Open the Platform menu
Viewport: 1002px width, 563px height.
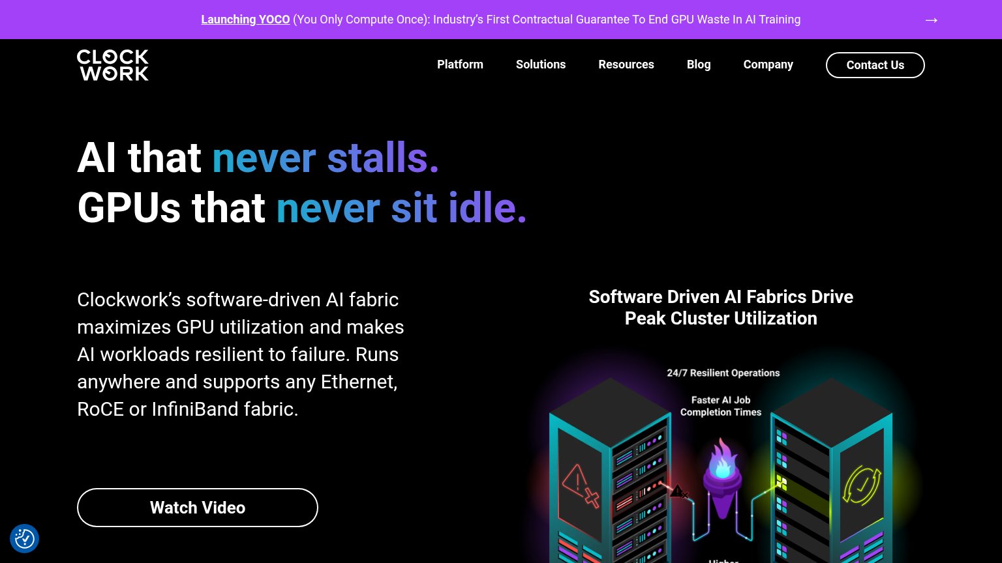[460, 65]
